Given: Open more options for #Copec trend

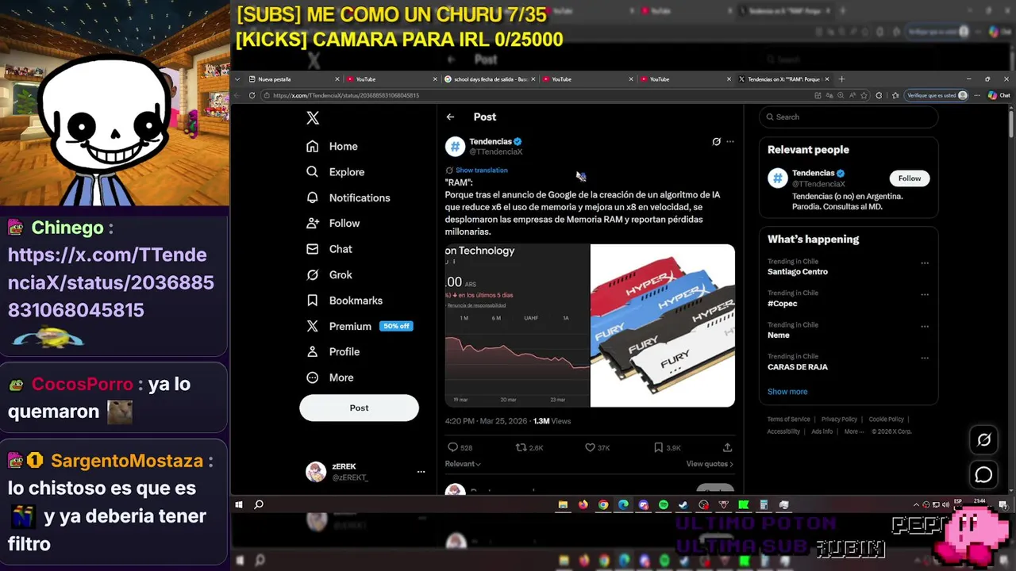Looking at the screenshot, I should pos(925,294).
